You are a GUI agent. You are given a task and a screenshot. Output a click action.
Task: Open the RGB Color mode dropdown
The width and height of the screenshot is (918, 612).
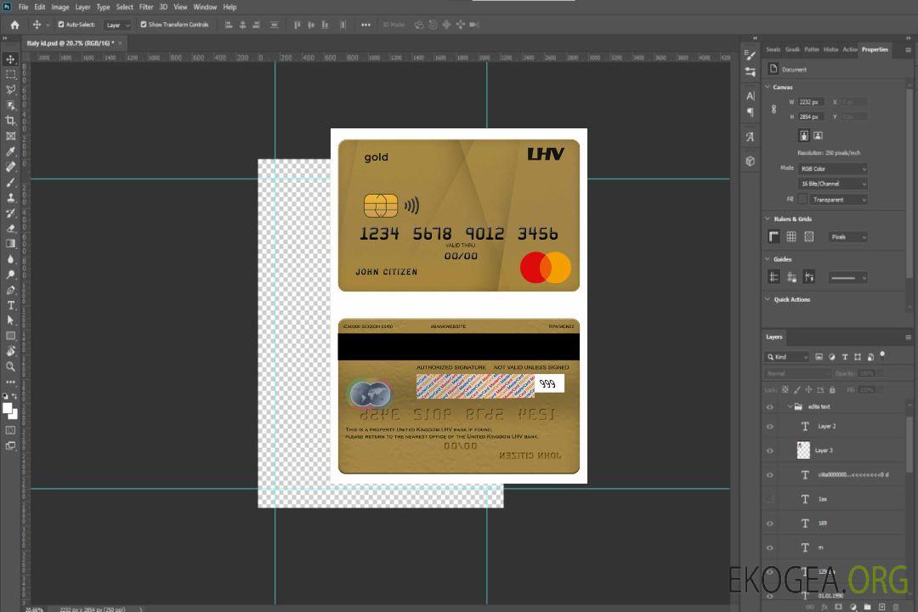pyautogui.click(x=832, y=168)
